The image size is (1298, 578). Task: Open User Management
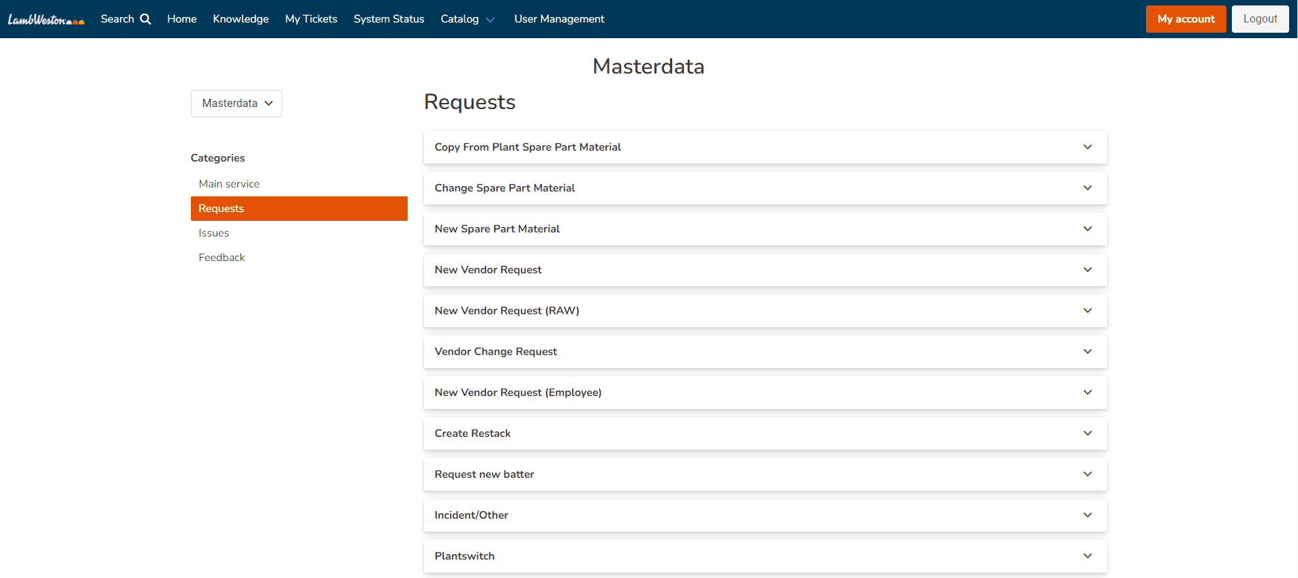click(x=559, y=19)
